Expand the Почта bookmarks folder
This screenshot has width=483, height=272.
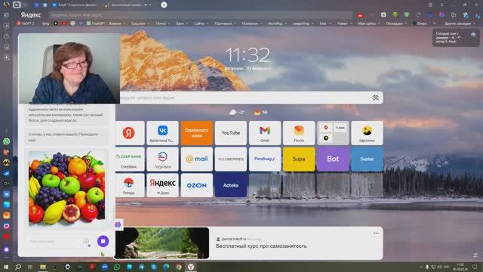[163, 23]
